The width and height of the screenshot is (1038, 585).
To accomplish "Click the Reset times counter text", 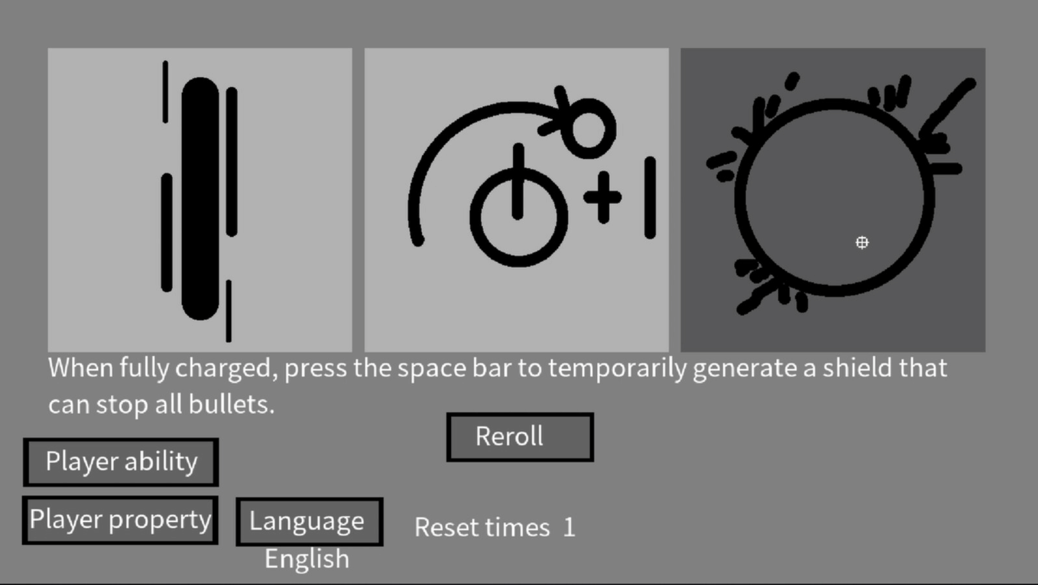I will pyautogui.click(x=494, y=527).
